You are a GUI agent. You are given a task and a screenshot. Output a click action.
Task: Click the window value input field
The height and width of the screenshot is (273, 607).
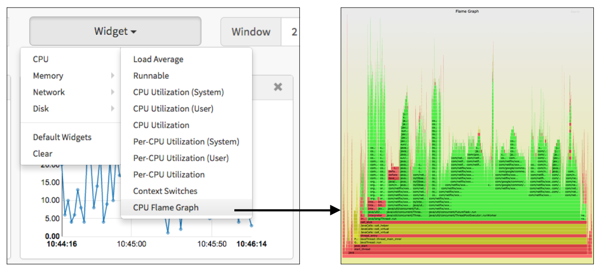[292, 32]
